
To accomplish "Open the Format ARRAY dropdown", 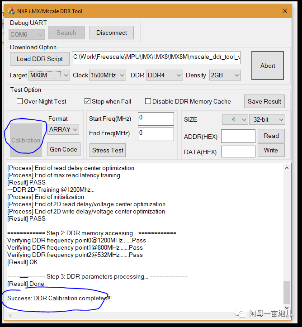I will tap(63, 129).
